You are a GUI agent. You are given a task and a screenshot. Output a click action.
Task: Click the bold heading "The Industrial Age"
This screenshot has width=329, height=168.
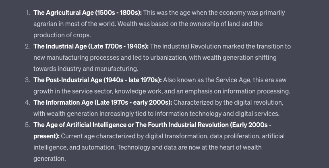60,47
